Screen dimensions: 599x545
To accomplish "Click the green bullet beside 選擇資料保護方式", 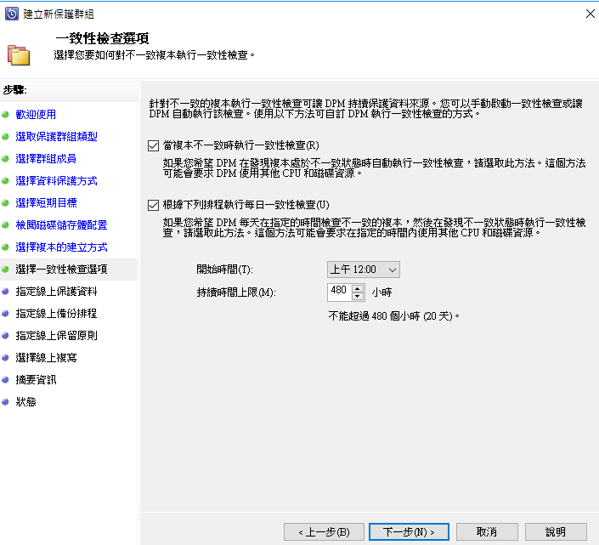I will [x=5, y=181].
